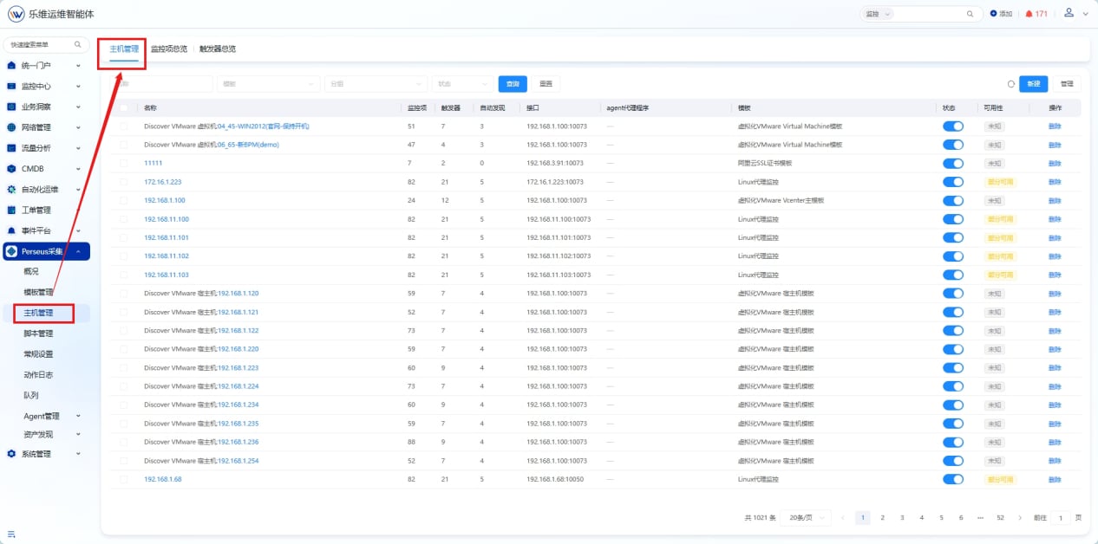Toggle status switch for host 11111
Image resolution: width=1098 pixels, height=544 pixels.
tap(953, 164)
